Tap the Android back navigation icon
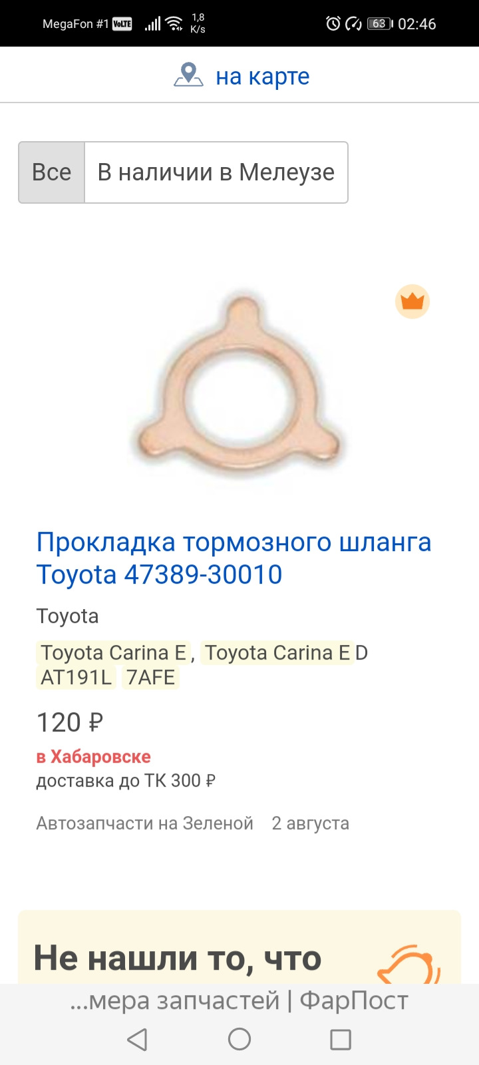 [137, 1039]
